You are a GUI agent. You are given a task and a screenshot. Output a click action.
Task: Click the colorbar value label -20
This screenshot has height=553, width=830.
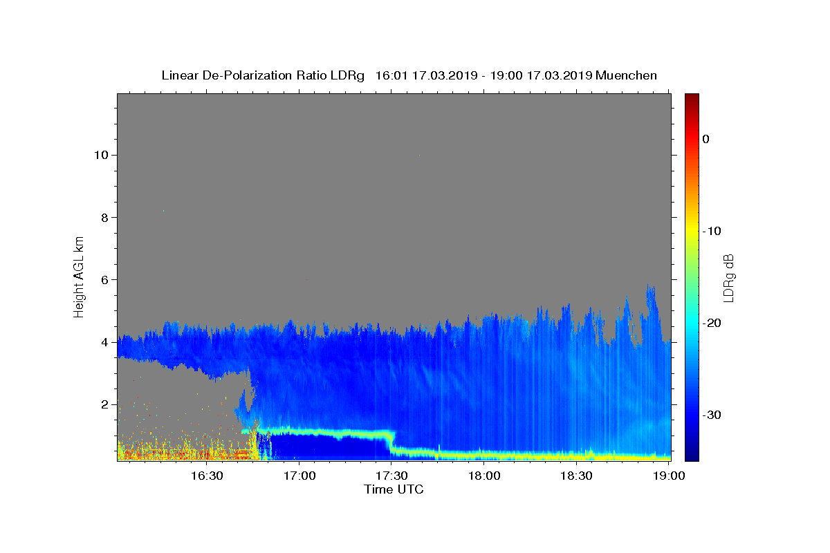pos(711,323)
